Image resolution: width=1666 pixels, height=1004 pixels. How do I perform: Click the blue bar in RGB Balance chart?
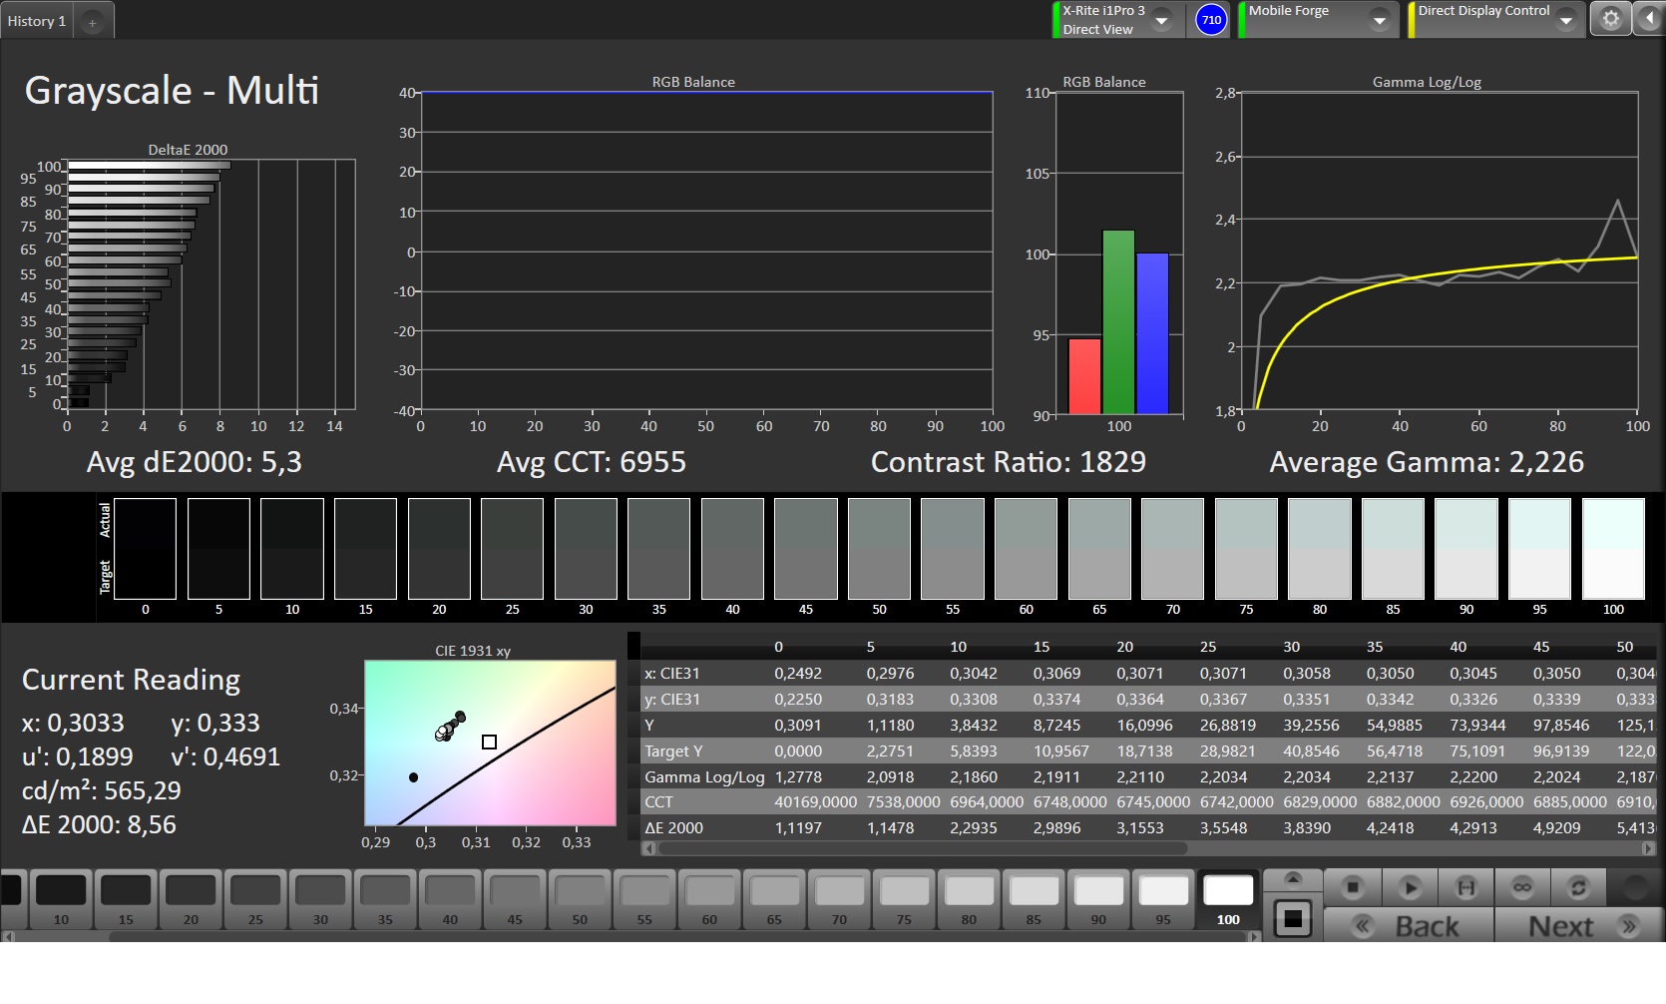[x=1152, y=333]
